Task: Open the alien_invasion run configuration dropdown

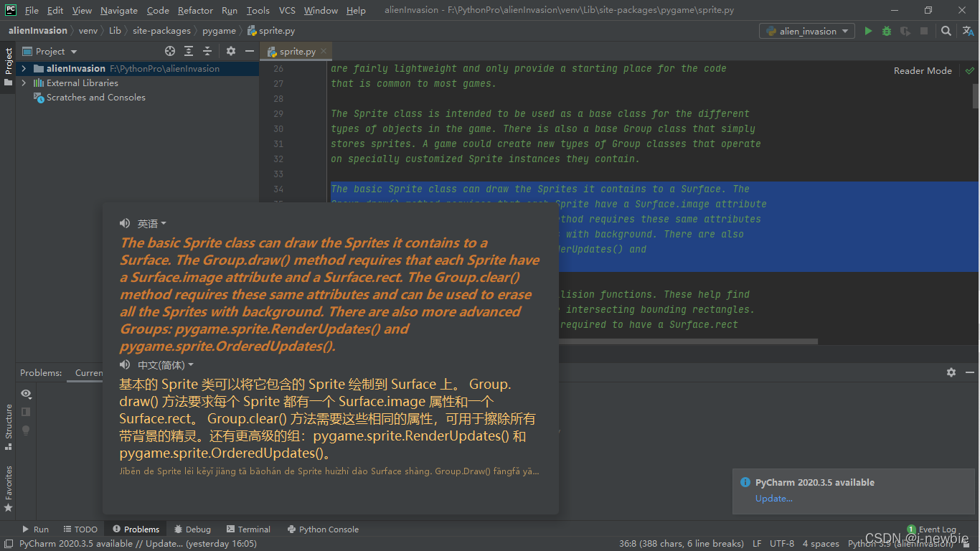Action: click(807, 31)
